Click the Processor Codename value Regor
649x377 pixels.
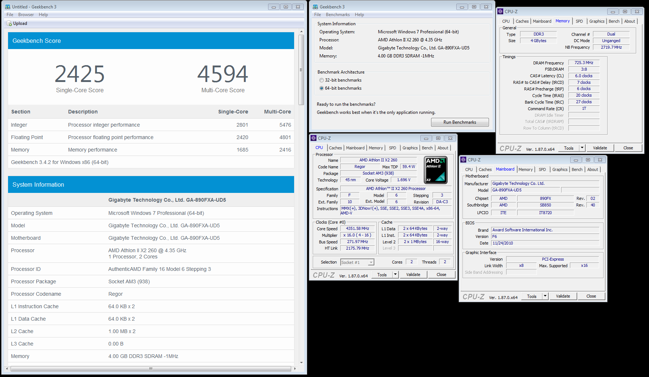115,294
